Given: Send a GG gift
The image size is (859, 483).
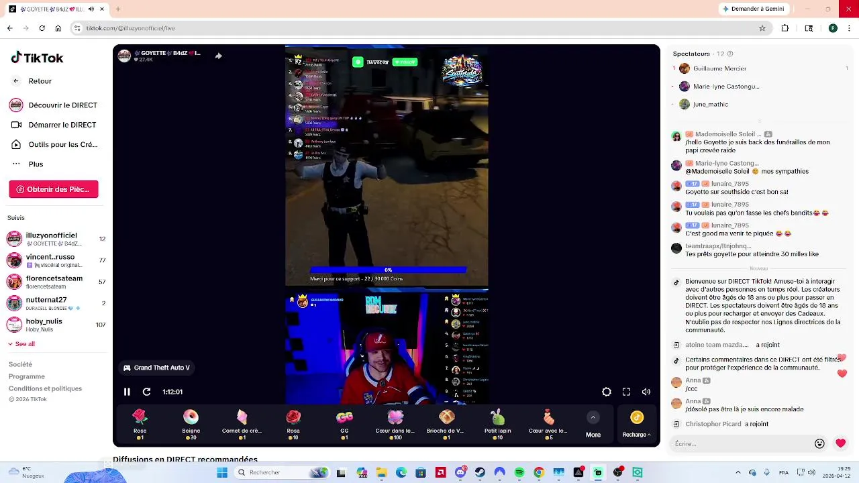Looking at the screenshot, I should click(344, 425).
